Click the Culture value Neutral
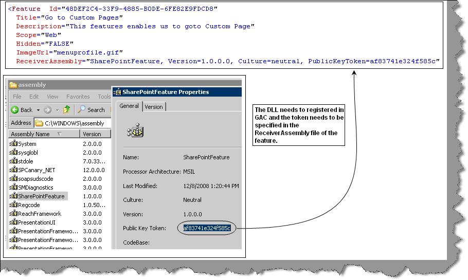The width and height of the screenshot is (468, 280). click(192, 200)
